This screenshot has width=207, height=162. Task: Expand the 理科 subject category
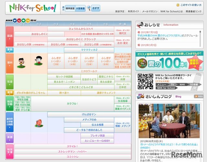10,63
